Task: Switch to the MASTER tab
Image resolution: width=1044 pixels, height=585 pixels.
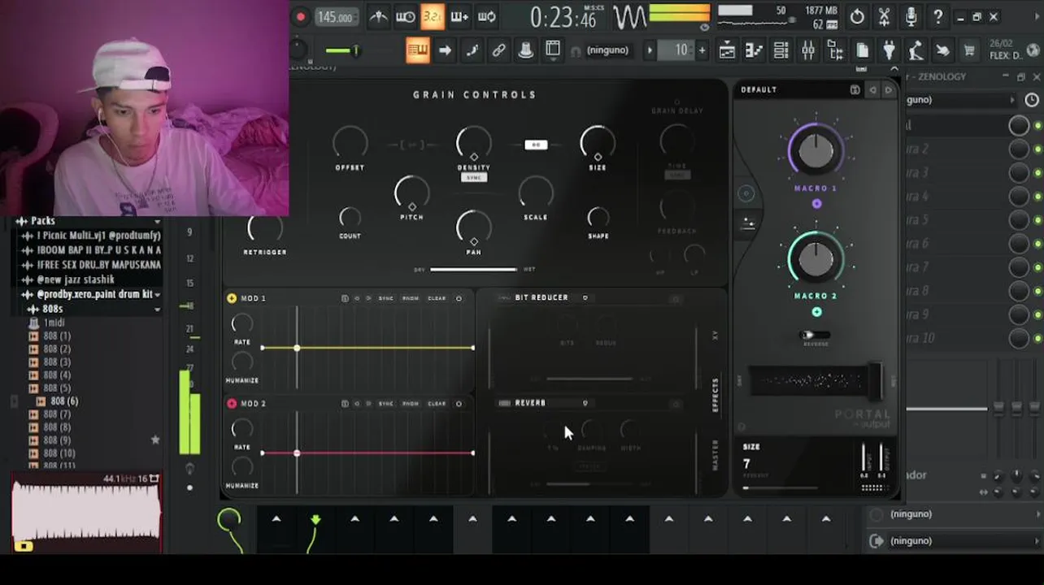Action: [x=716, y=455]
